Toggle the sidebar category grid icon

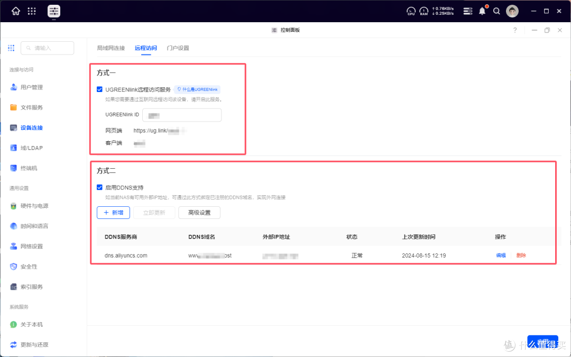(11, 48)
